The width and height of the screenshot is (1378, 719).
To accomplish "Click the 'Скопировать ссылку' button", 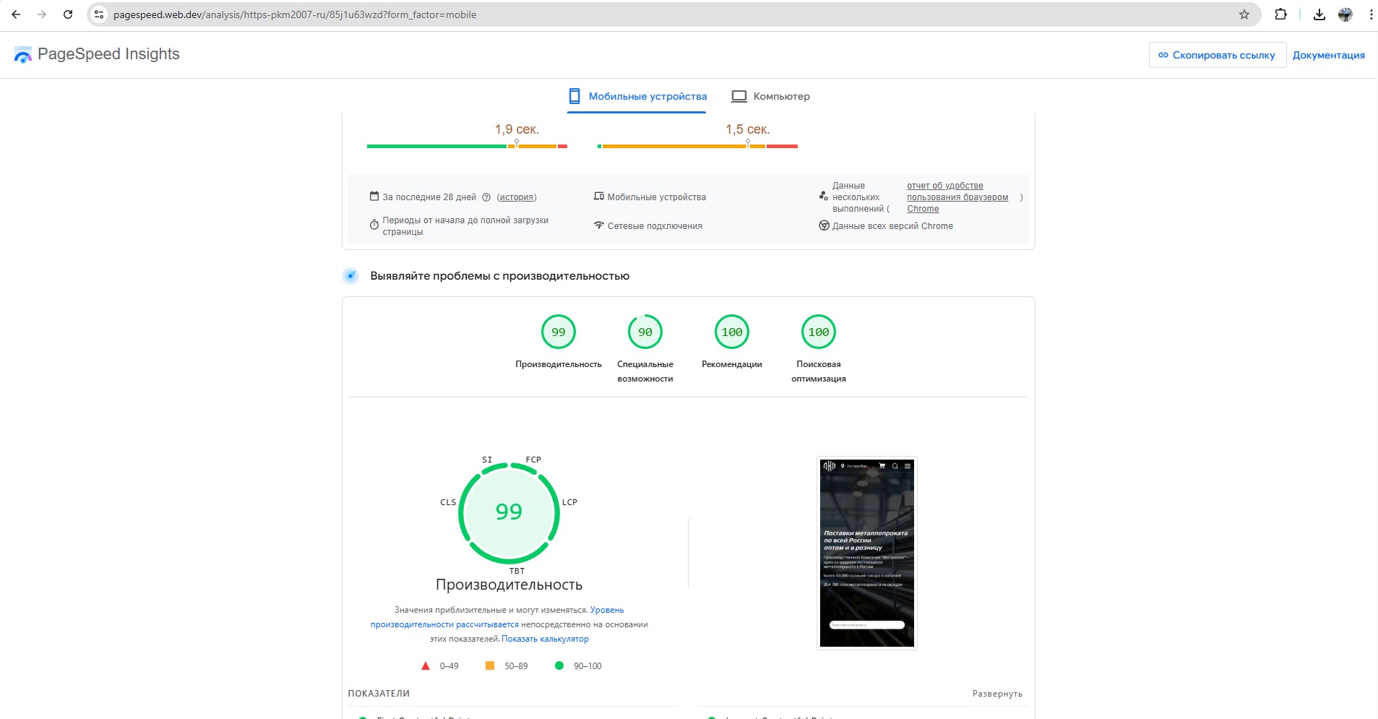I will [1218, 54].
